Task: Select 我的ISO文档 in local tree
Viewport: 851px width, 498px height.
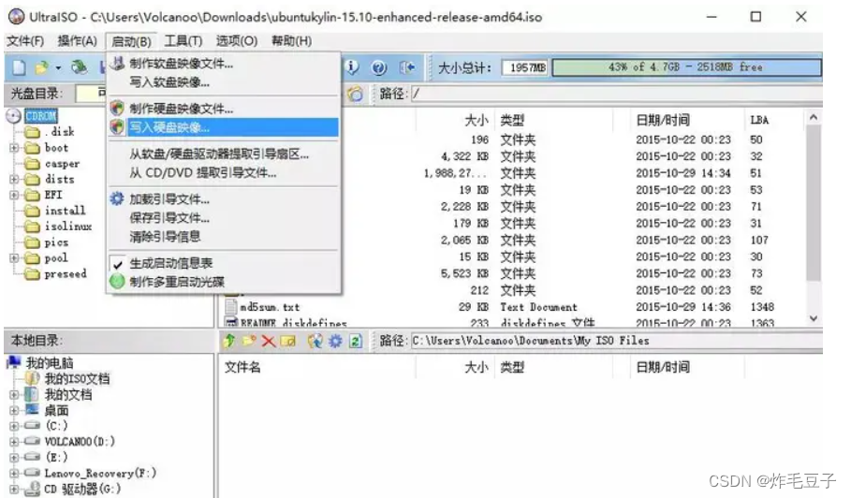Action: point(77,379)
